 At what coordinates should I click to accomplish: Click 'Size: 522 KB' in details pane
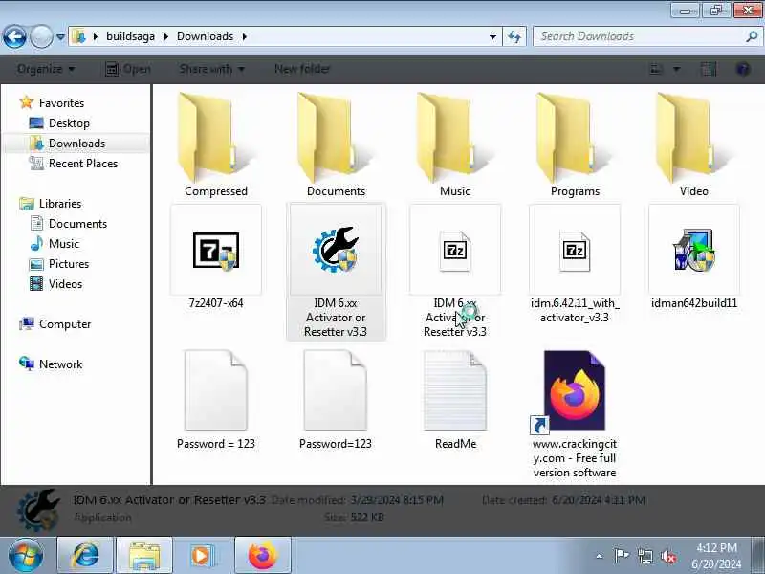point(354,517)
